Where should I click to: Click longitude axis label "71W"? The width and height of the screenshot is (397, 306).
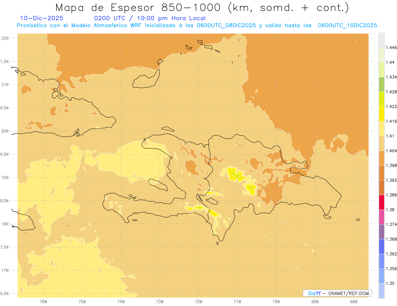click(x=237, y=302)
